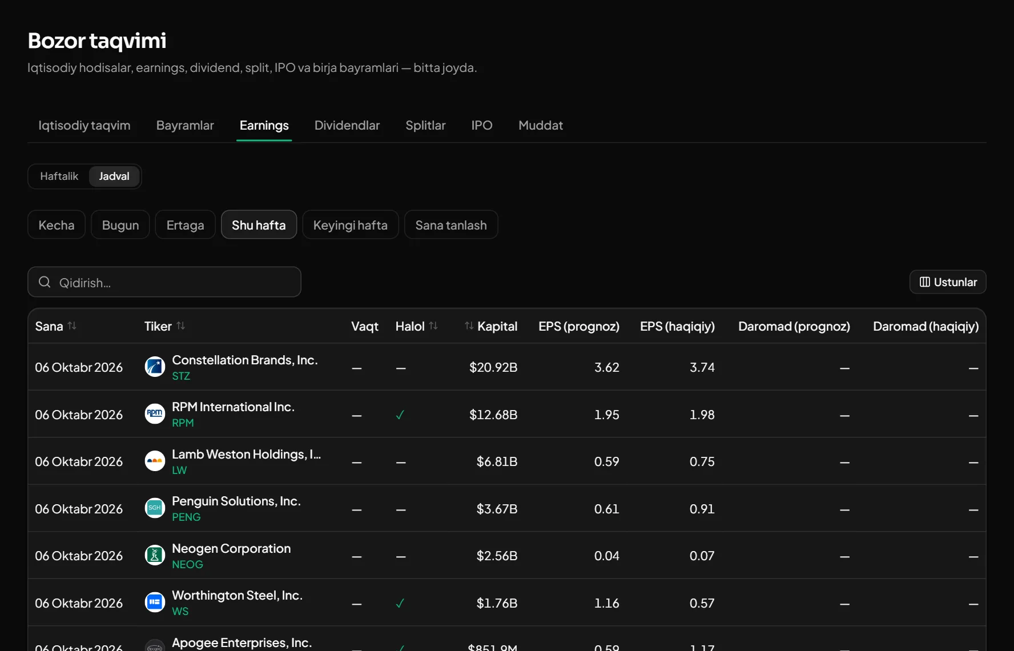Open the Muddat tab
Image resolution: width=1014 pixels, height=651 pixels.
(x=541, y=126)
